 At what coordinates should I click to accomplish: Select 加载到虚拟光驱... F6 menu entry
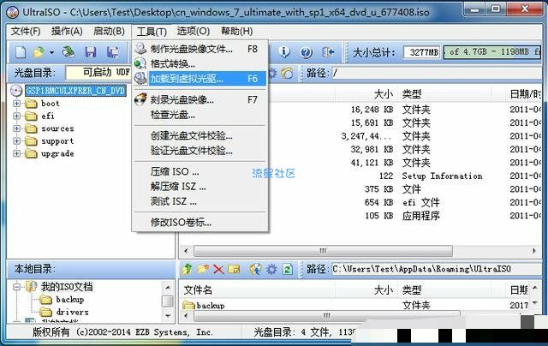click(x=200, y=79)
